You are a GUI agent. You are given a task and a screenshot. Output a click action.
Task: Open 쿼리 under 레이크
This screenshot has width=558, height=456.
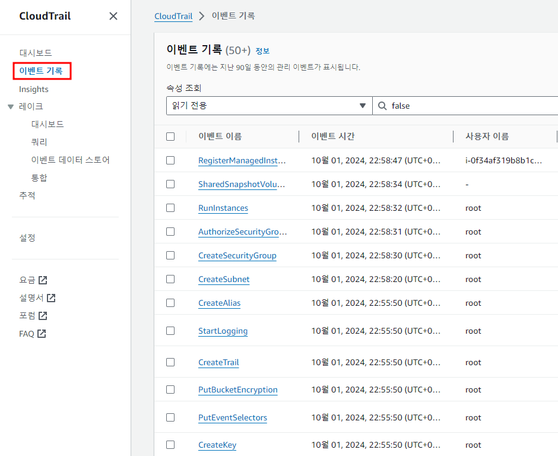coord(39,142)
